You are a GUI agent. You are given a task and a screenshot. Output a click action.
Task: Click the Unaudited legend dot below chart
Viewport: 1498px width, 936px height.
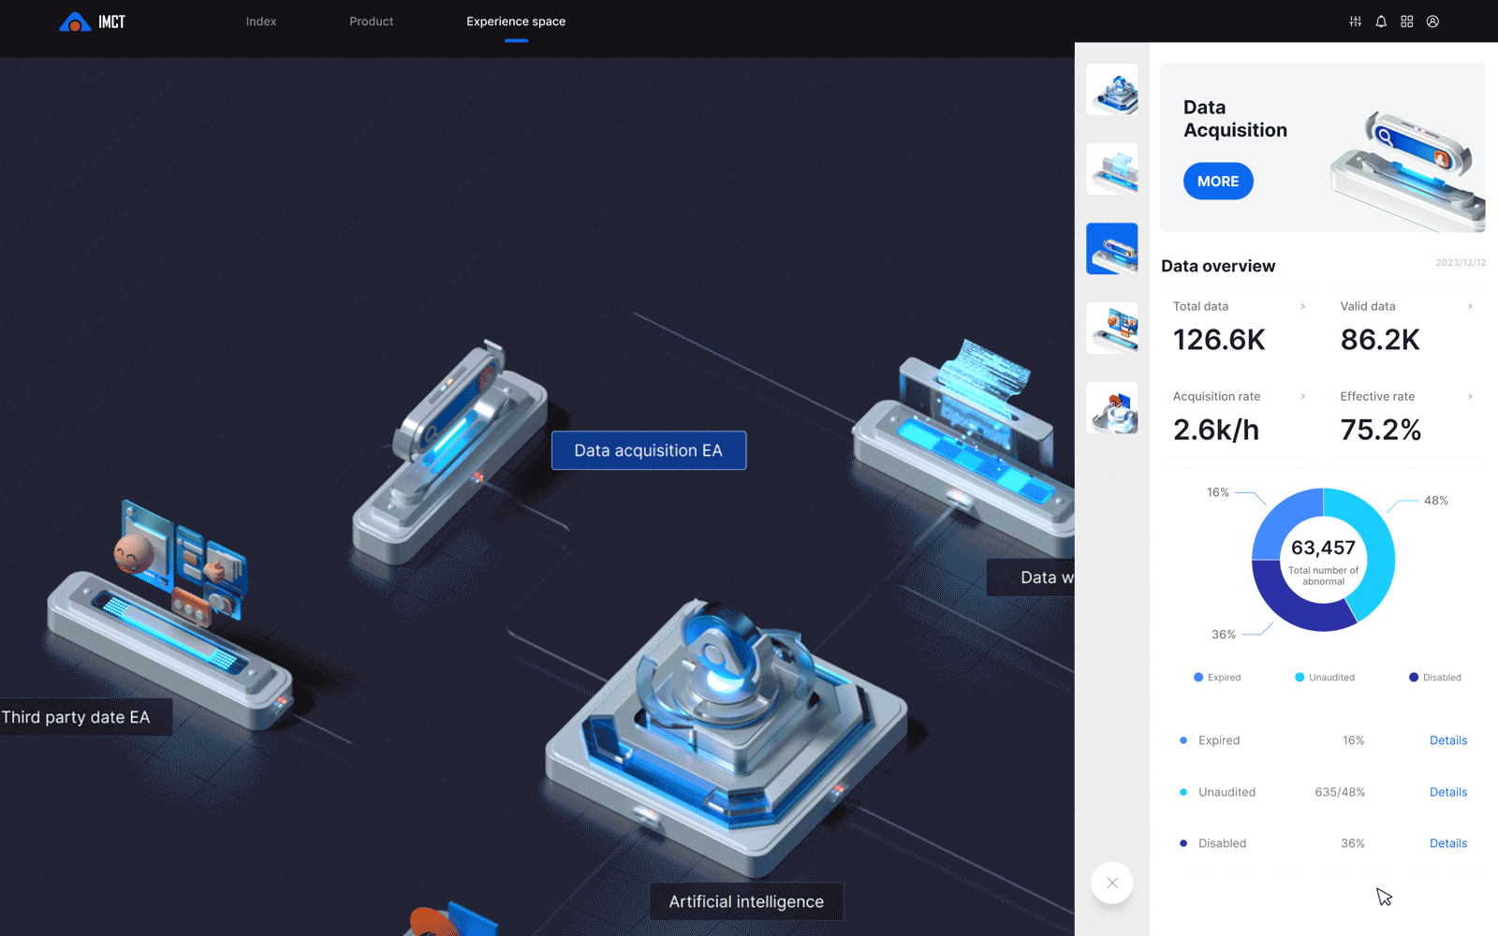[x=1300, y=677]
